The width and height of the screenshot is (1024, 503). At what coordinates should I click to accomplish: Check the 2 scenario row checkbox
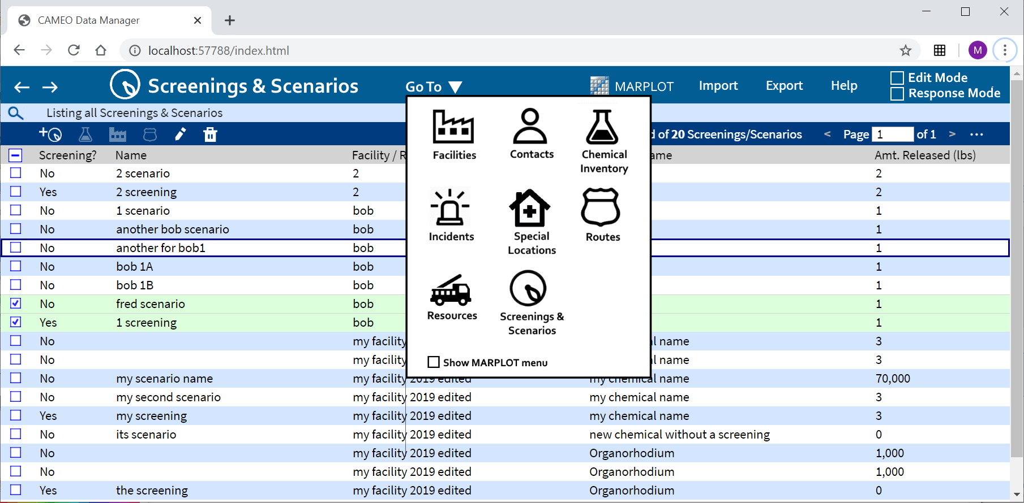pyautogui.click(x=16, y=173)
